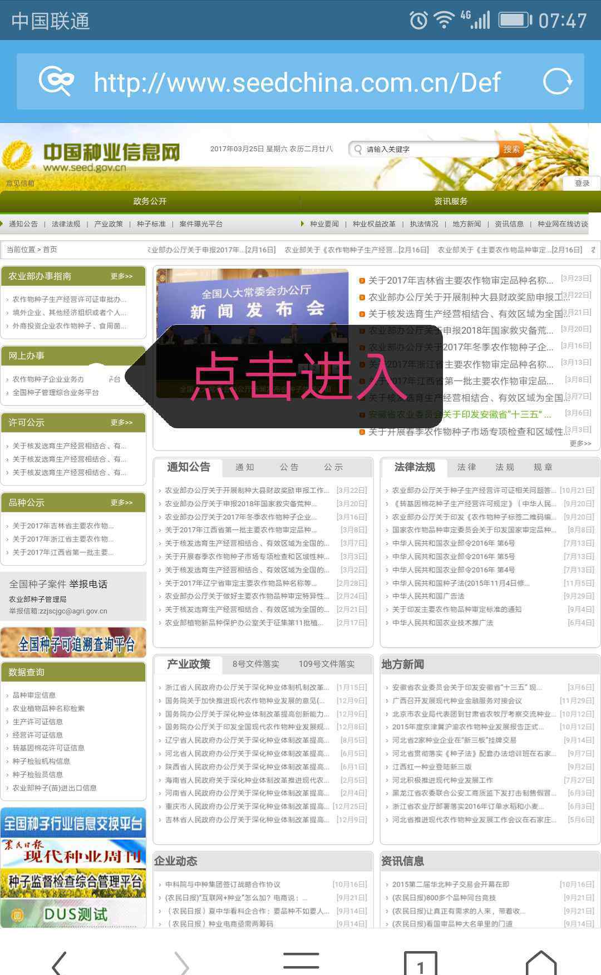Tap the browser search engine icon
The image size is (601, 975).
click(x=56, y=81)
